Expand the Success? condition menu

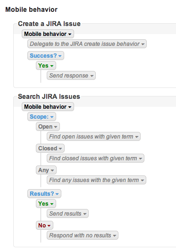pyautogui.click(x=46, y=56)
